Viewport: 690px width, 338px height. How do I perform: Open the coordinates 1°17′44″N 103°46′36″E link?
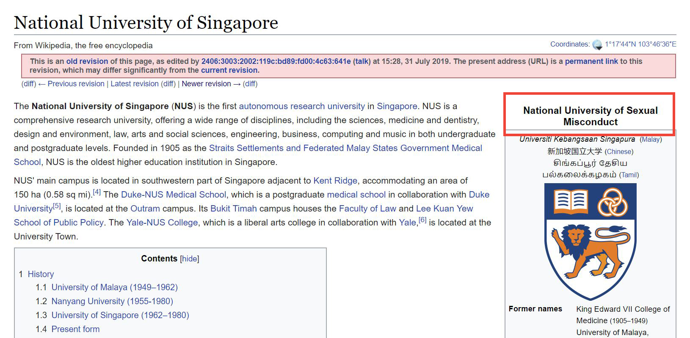pyautogui.click(x=640, y=44)
